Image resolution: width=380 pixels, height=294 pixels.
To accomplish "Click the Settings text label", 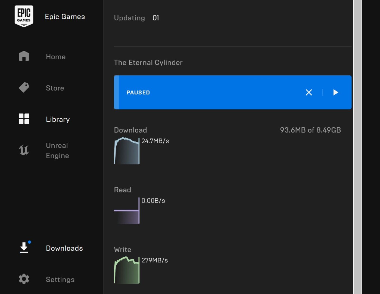I will point(60,280).
